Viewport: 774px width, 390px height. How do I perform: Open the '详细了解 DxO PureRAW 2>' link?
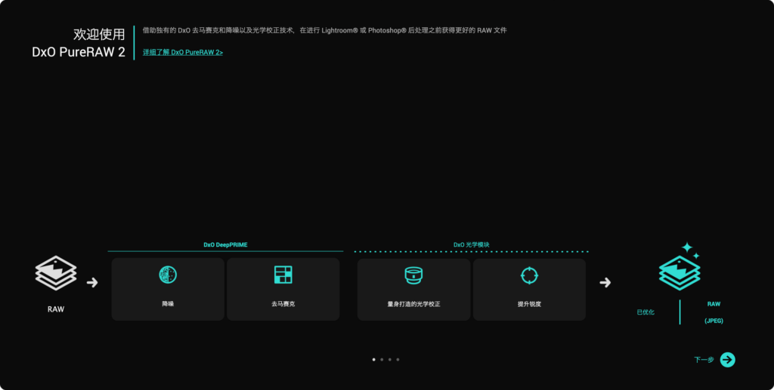[x=183, y=52]
